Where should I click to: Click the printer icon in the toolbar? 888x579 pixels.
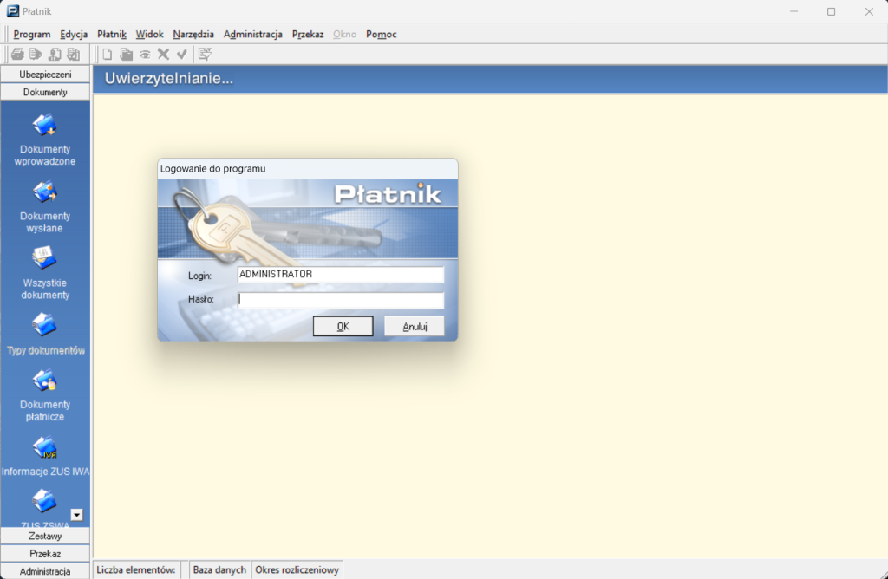click(17, 55)
